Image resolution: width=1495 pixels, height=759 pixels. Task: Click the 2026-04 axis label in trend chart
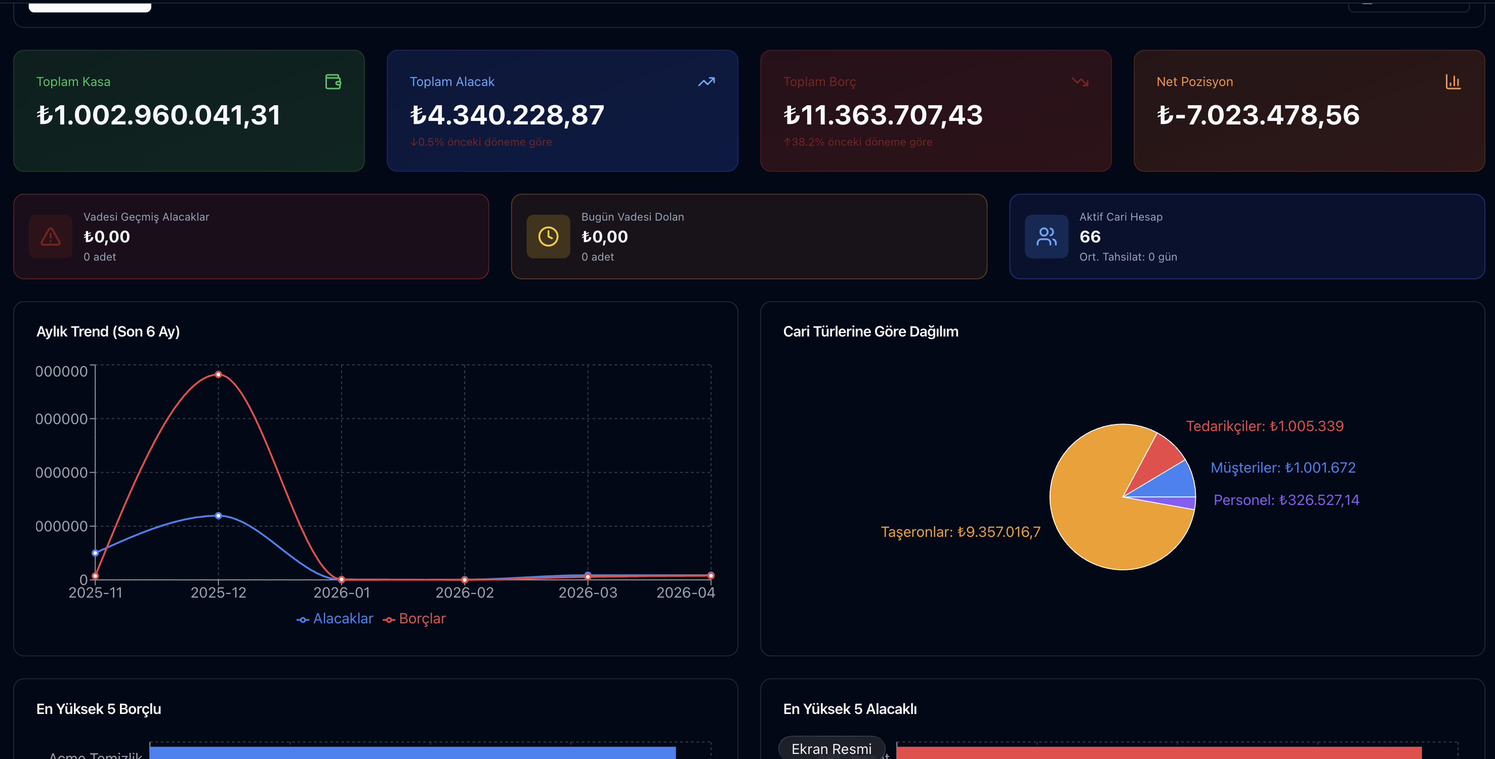click(685, 593)
